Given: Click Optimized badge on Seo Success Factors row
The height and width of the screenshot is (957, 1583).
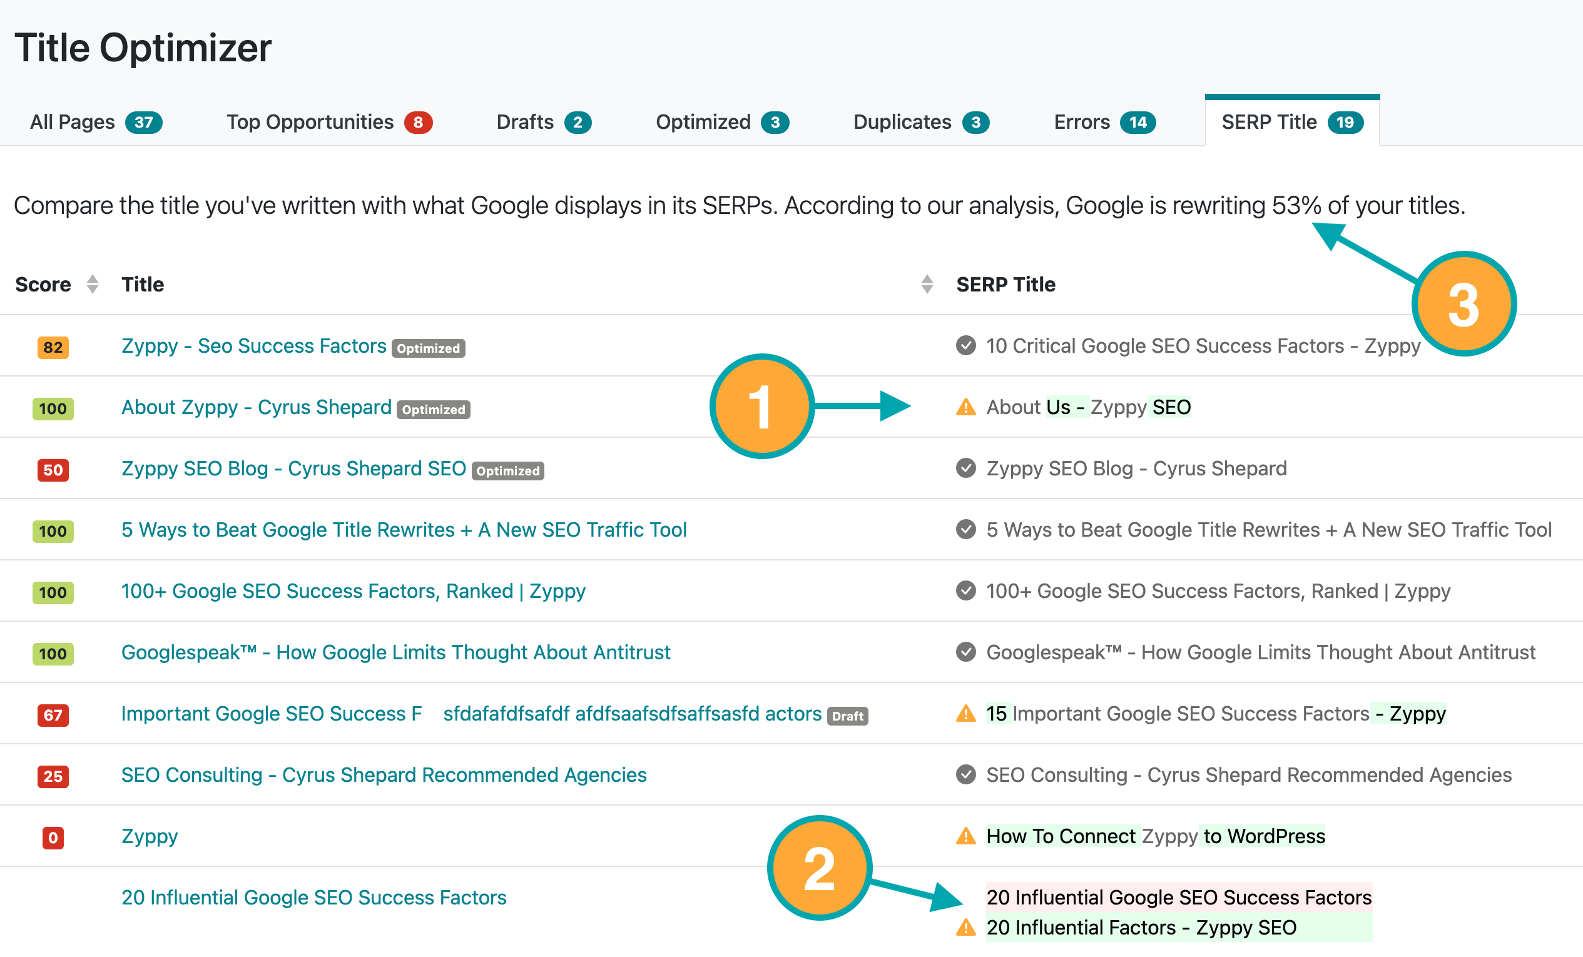Looking at the screenshot, I should (429, 349).
